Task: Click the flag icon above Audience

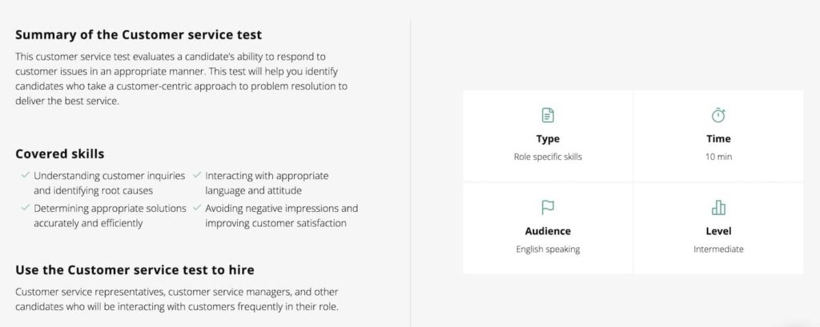Action: 548,208
